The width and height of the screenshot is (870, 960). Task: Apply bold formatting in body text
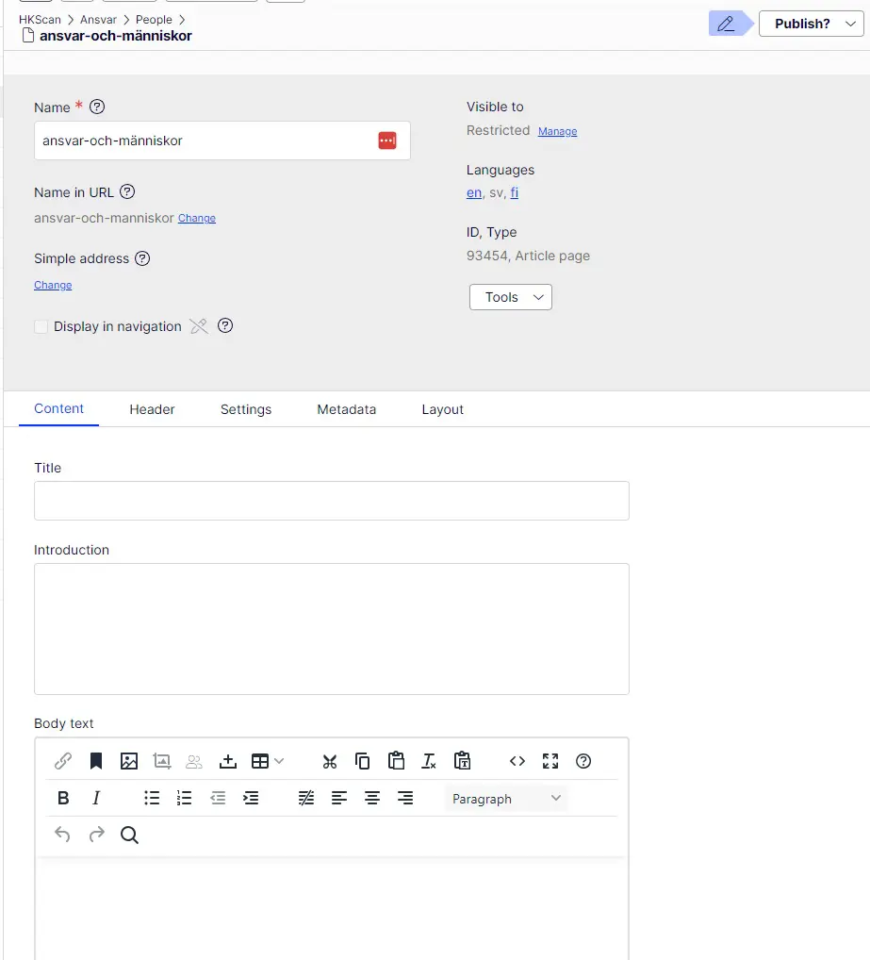[x=63, y=799]
